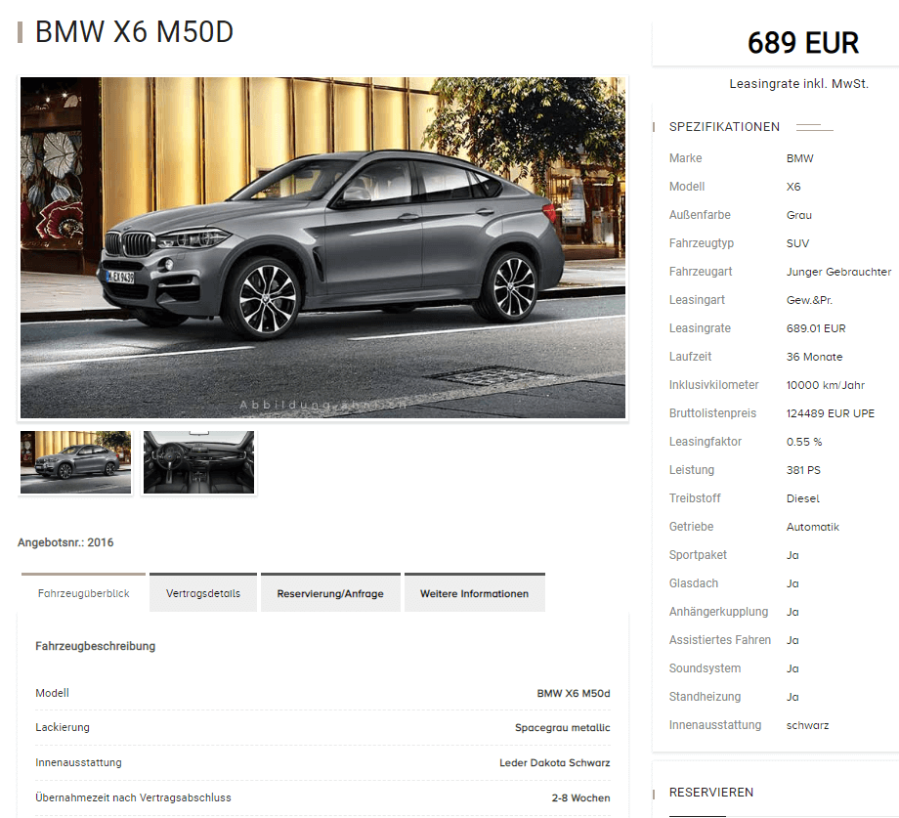Screen dimensions: 899x818
Task: Click the Soundsystem label
Action: tap(705, 668)
